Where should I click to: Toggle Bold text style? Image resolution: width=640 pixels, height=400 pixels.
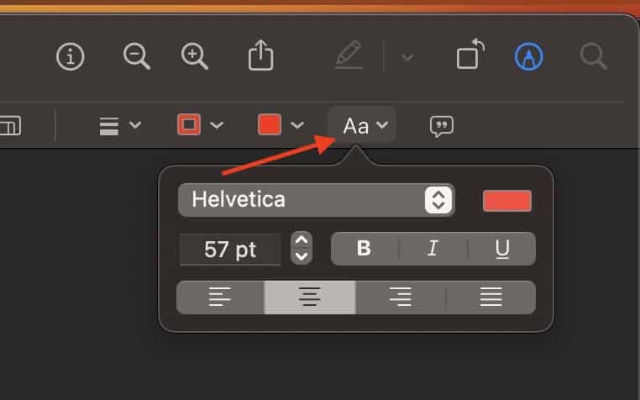click(365, 249)
